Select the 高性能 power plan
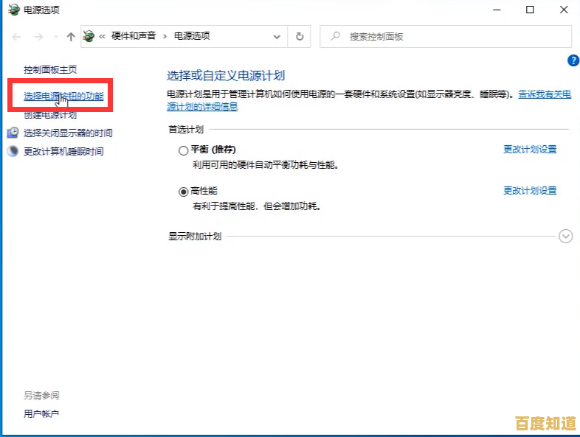The width and height of the screenshot is (580, 437). [x=183, y=192]
